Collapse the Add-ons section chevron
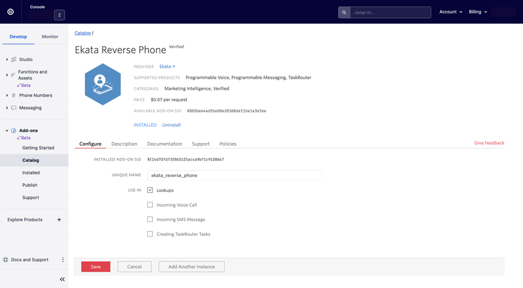Screen dimensions: 523x288 [x=7, y=131]
